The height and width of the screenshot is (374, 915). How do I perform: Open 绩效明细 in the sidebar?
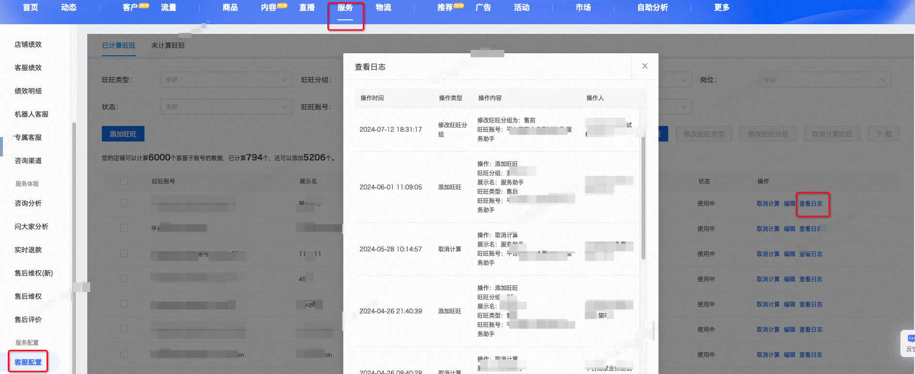[x=28, y=91]
